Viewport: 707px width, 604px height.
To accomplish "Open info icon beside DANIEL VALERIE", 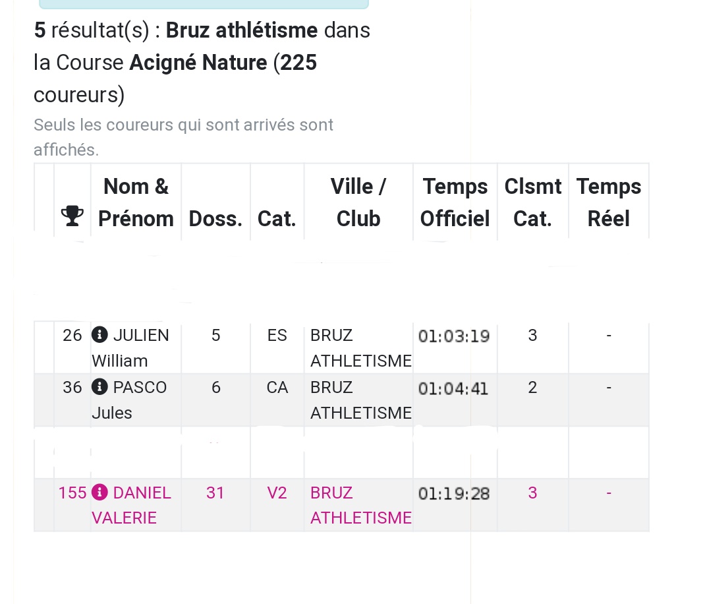I will 99,492.
